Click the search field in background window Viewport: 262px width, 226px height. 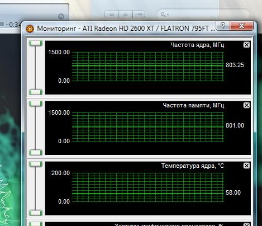click(x=203, y=15)
